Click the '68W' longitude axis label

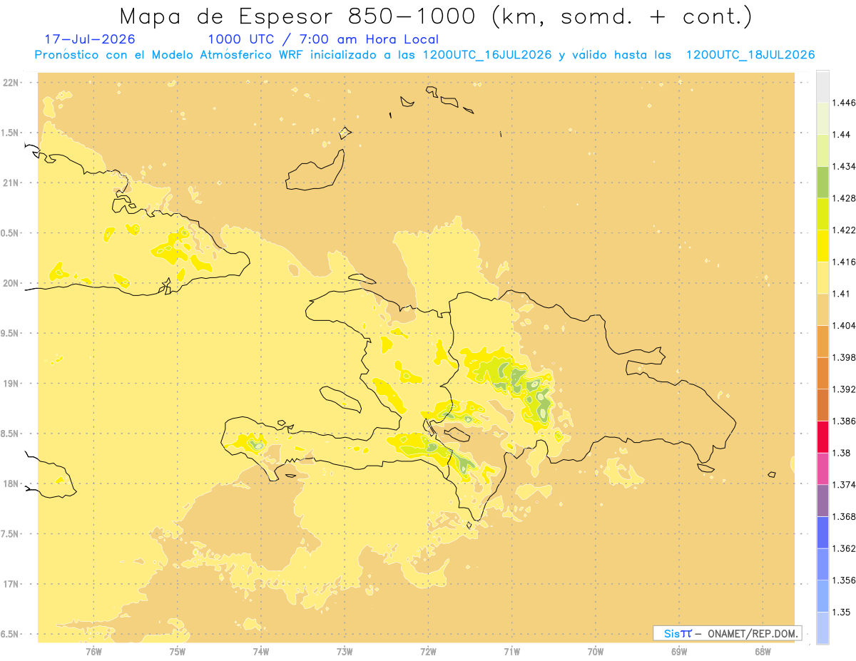pyautogui.click(x=763, y=652)
